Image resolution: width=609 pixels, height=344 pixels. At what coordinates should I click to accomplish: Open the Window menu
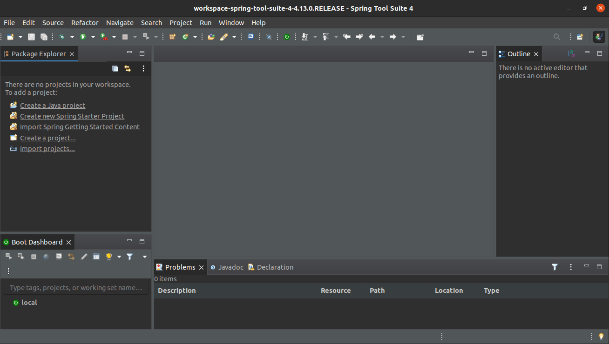(231, 23)
